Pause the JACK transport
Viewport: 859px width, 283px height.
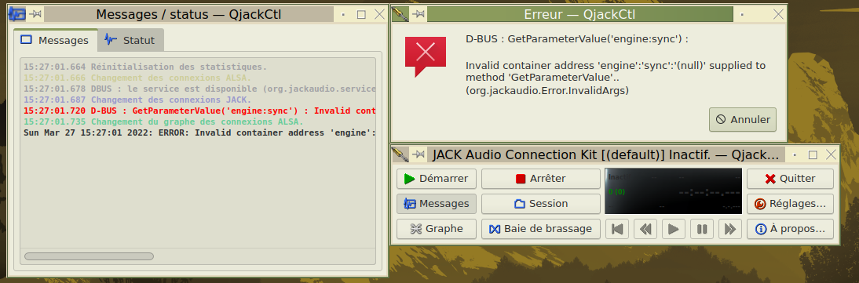tap(702, 229)
